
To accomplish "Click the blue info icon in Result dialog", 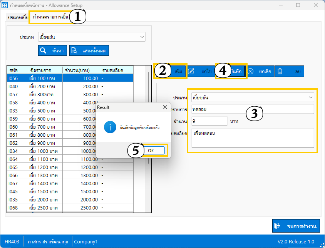I will [x=110, y=127].
